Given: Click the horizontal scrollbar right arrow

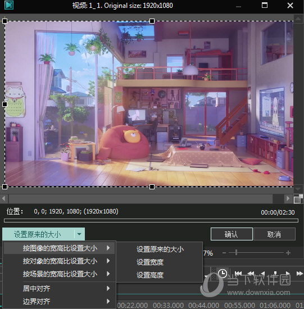Looking at the screenshot, I should click(x=288, y=198).
